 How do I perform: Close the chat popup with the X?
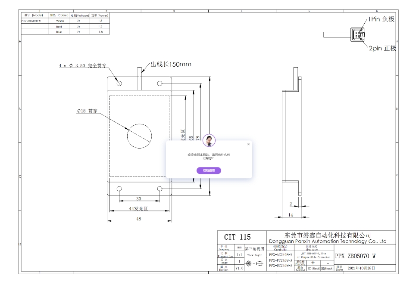pos(248,144)
